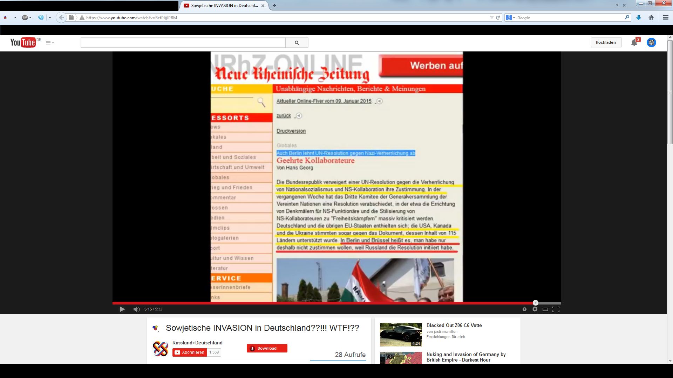Click the red Download button

click(267, 348)
